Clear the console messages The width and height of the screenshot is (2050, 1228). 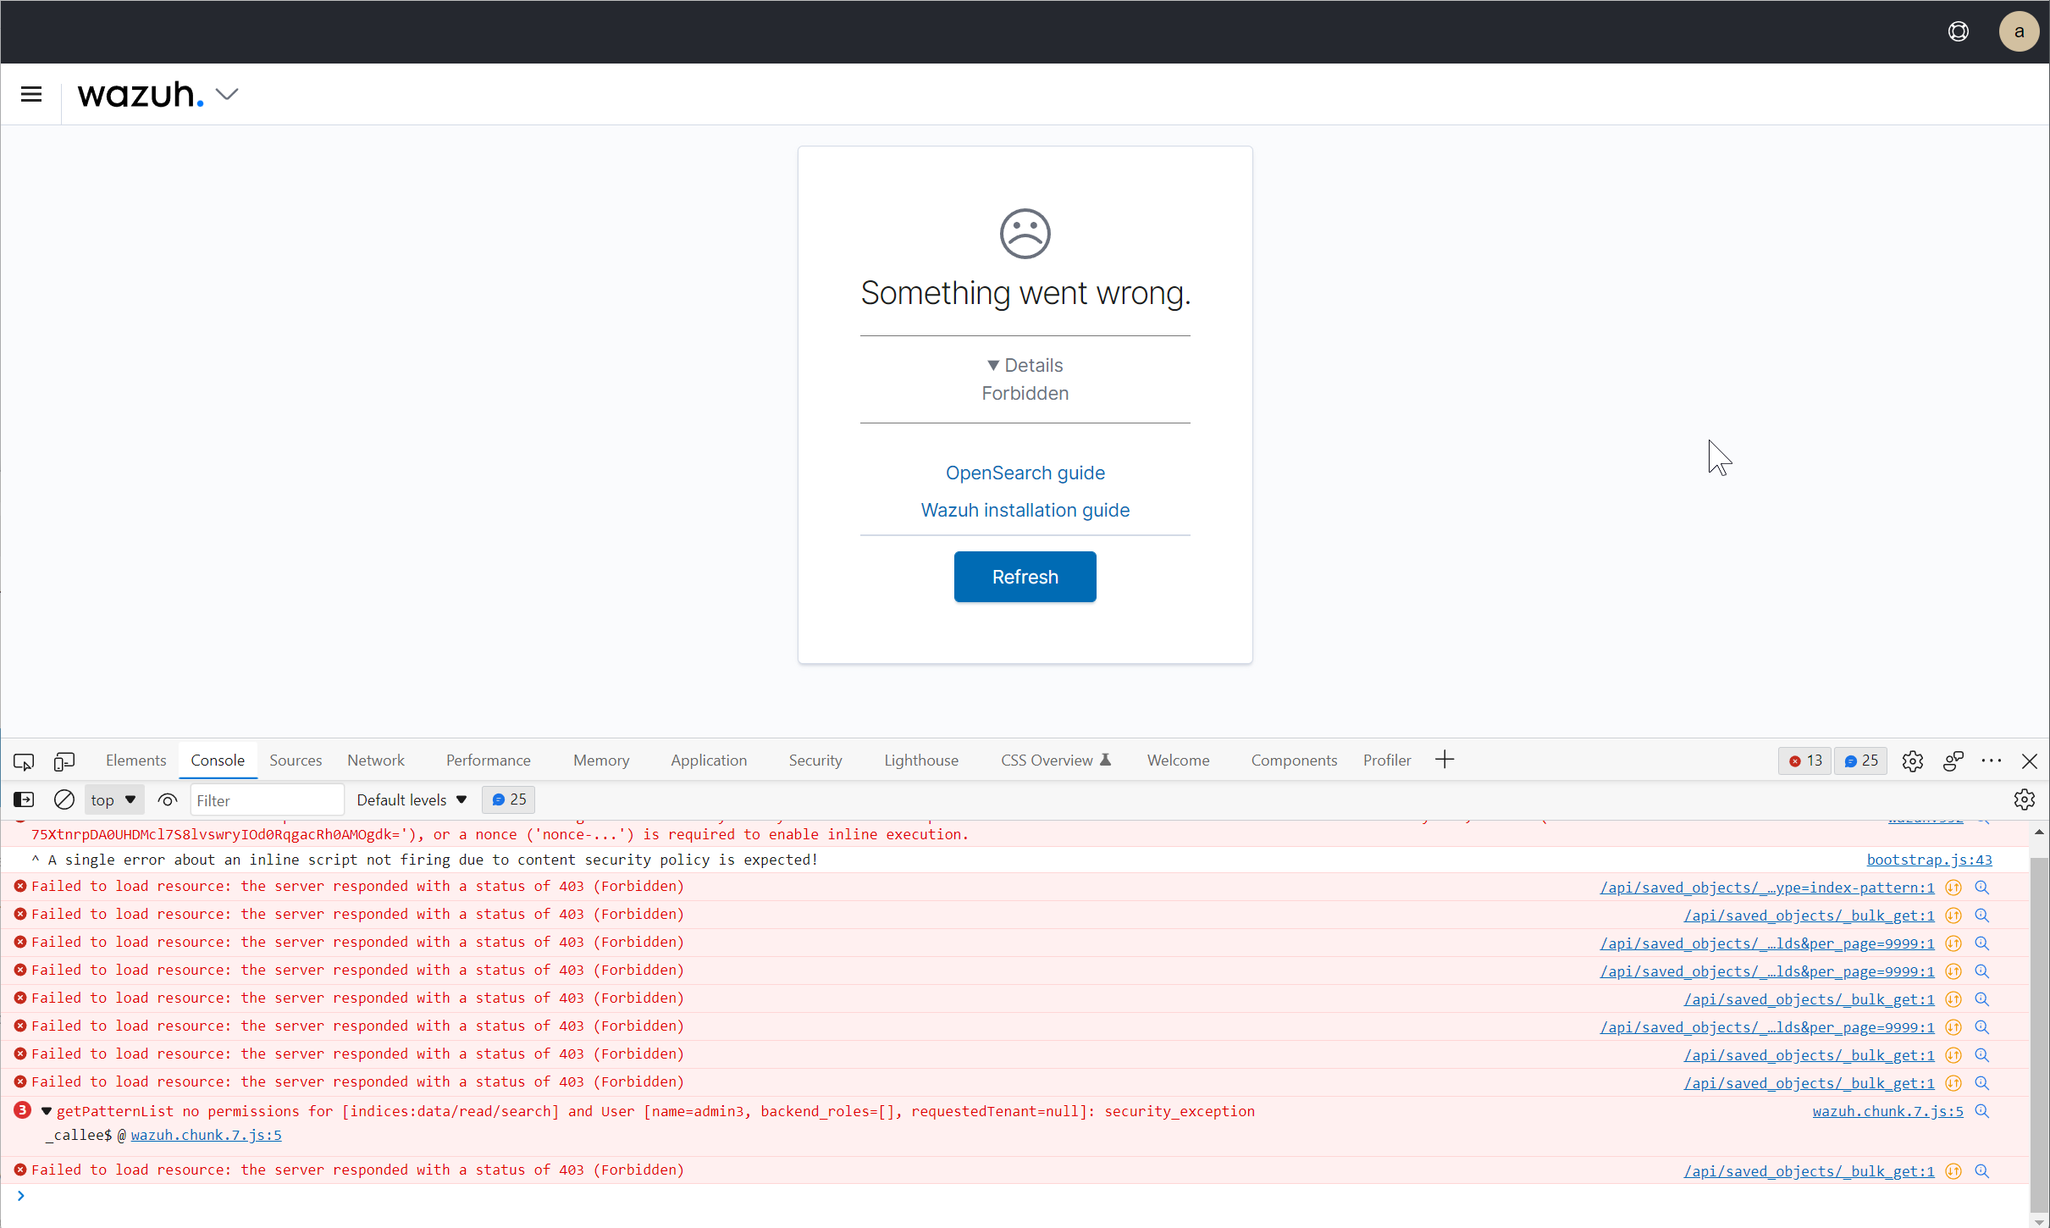click(x=64, y=799)
